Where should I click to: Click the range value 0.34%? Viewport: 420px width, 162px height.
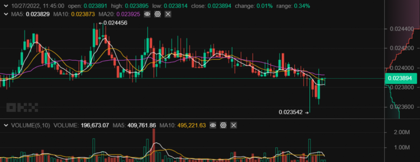tap(302, 6)
